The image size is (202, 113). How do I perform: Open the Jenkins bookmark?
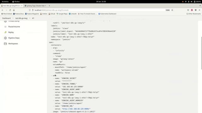pos(44,14)
